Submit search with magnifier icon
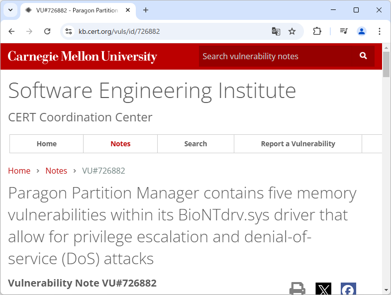Viewport: 391px width, 295px height. click(x=363, y=56)
